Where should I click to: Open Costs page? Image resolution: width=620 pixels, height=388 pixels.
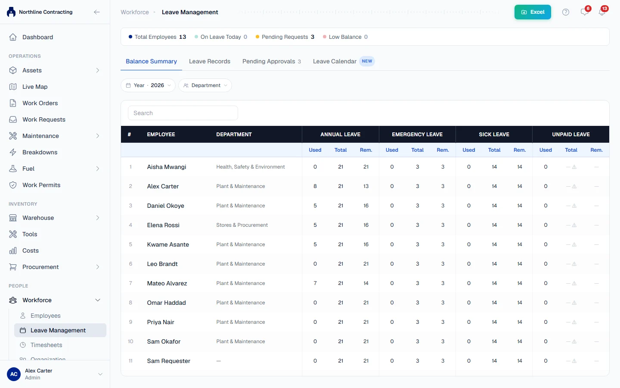[x=55, y=250]
